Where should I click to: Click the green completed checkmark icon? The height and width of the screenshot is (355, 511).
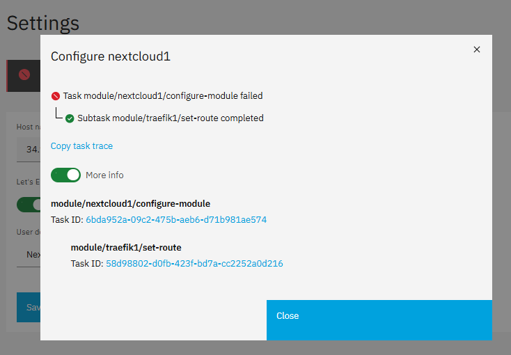coord(70,118)
